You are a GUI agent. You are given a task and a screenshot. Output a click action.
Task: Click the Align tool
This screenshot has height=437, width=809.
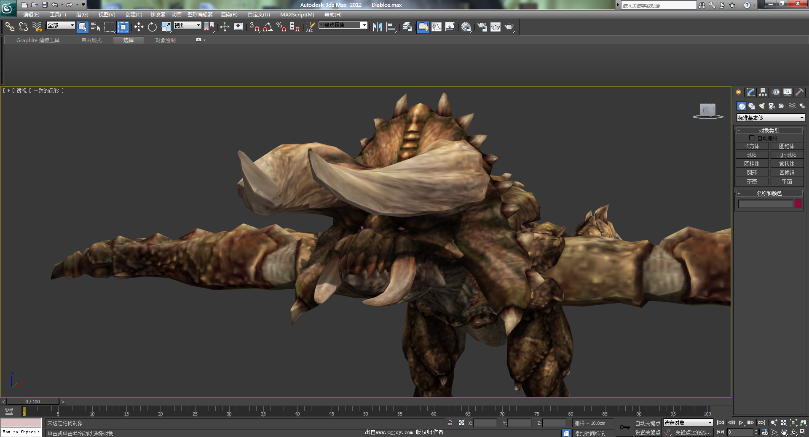(x=391, y=27)
